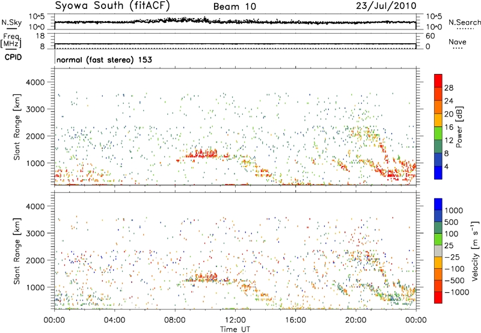Click the '08:00' time tick label

175,320
